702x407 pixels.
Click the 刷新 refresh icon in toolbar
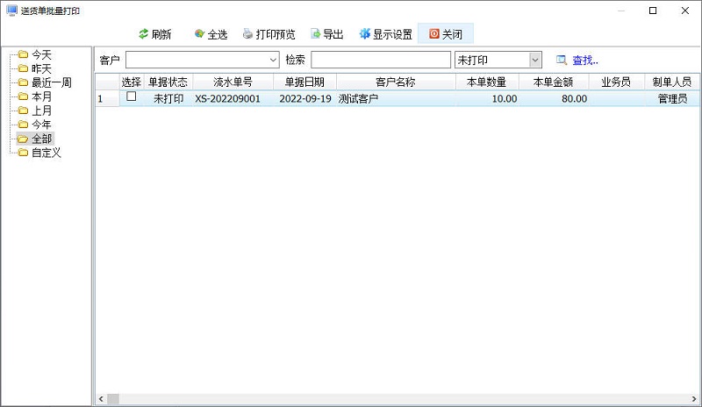click(144, 34)
